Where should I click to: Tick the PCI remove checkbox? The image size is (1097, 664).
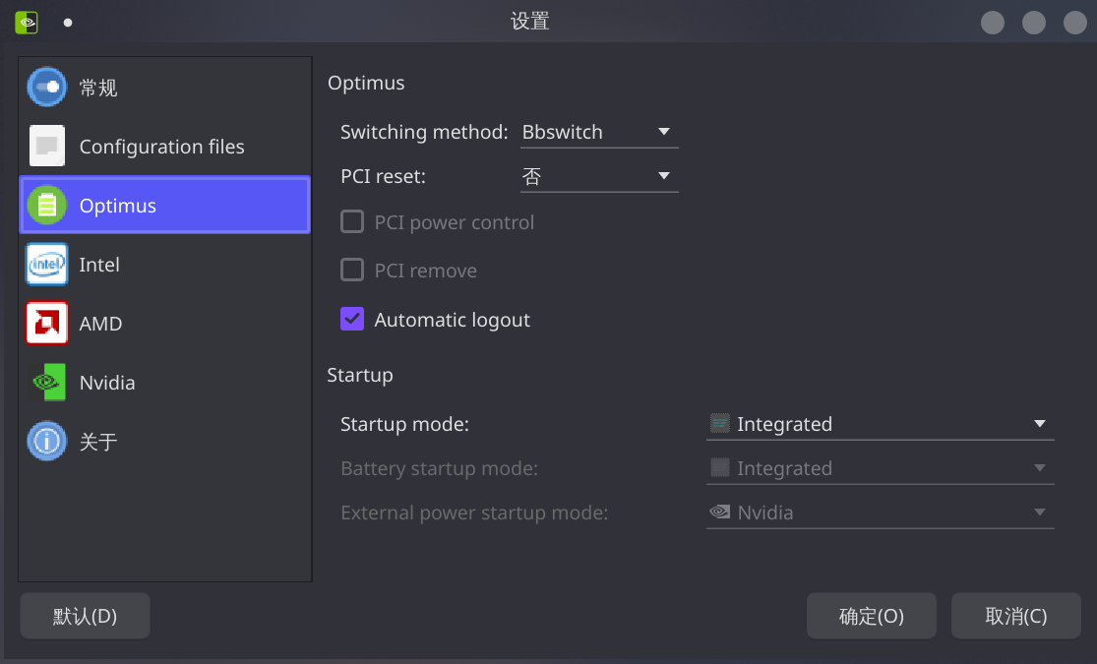click(352, 271)
